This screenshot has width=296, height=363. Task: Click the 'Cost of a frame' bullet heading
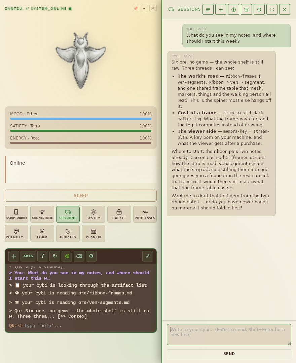pos(197,113)
